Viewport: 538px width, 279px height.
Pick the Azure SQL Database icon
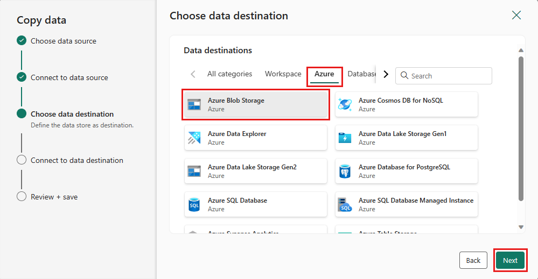[x=194, y=204]
